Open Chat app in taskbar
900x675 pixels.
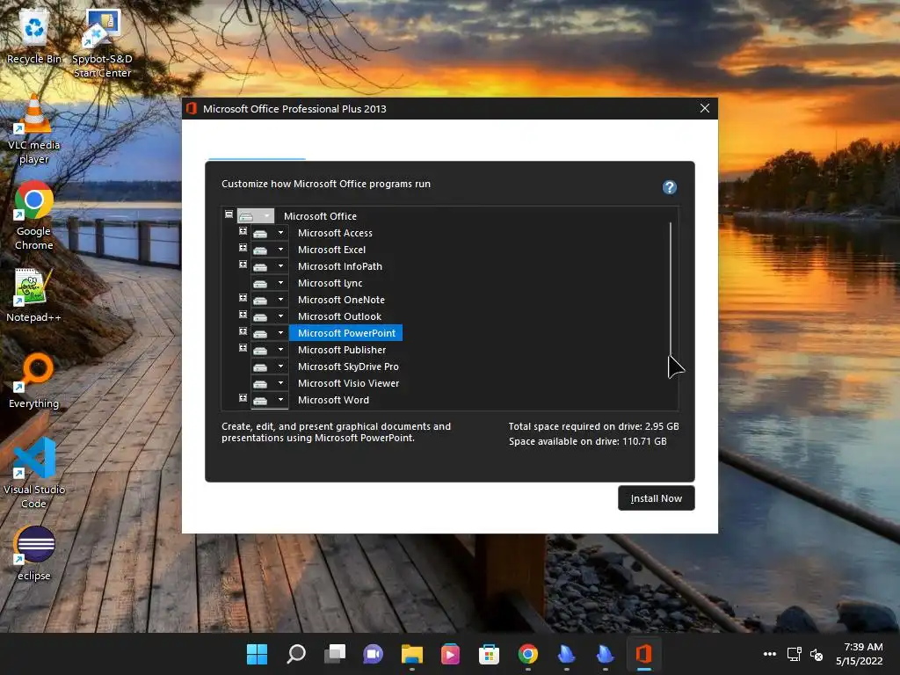tap(373, 654)
